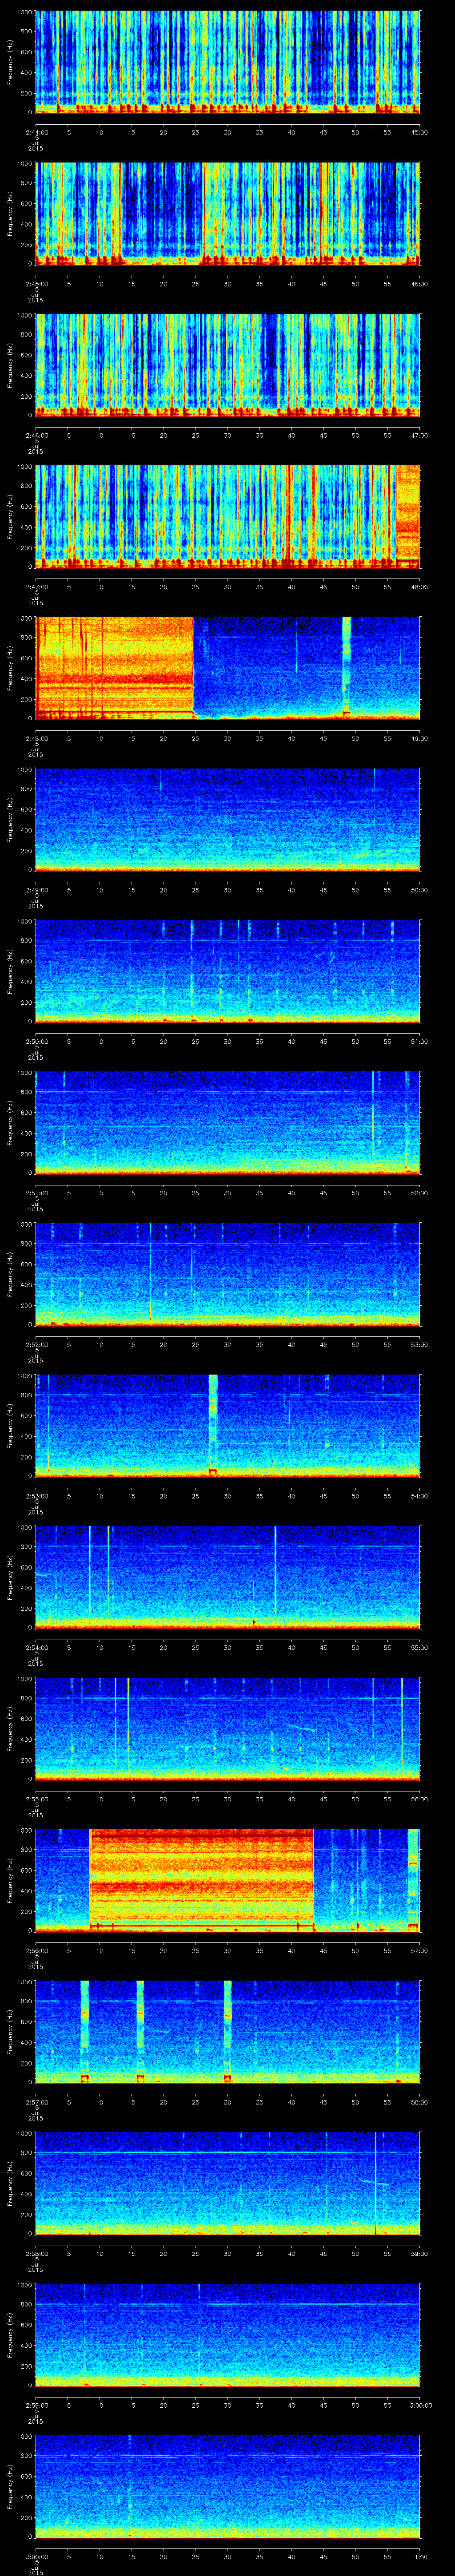The width and height of the screenshot is (455, 2576).
Task: Click the '2:54:00' start time label
Action: [x=36, y=1647]
